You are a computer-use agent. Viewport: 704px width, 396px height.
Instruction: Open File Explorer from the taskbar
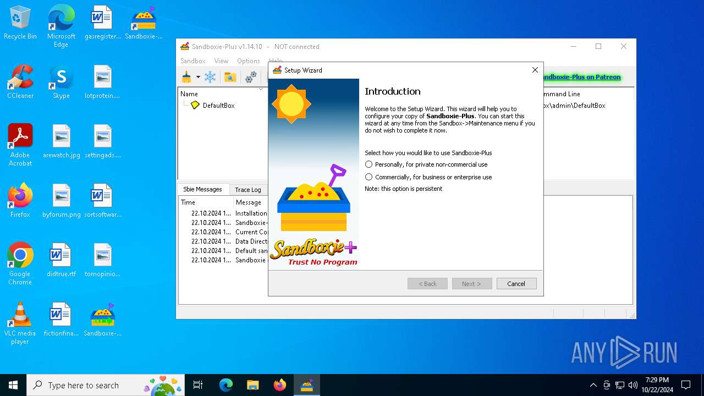pos(252,385)
